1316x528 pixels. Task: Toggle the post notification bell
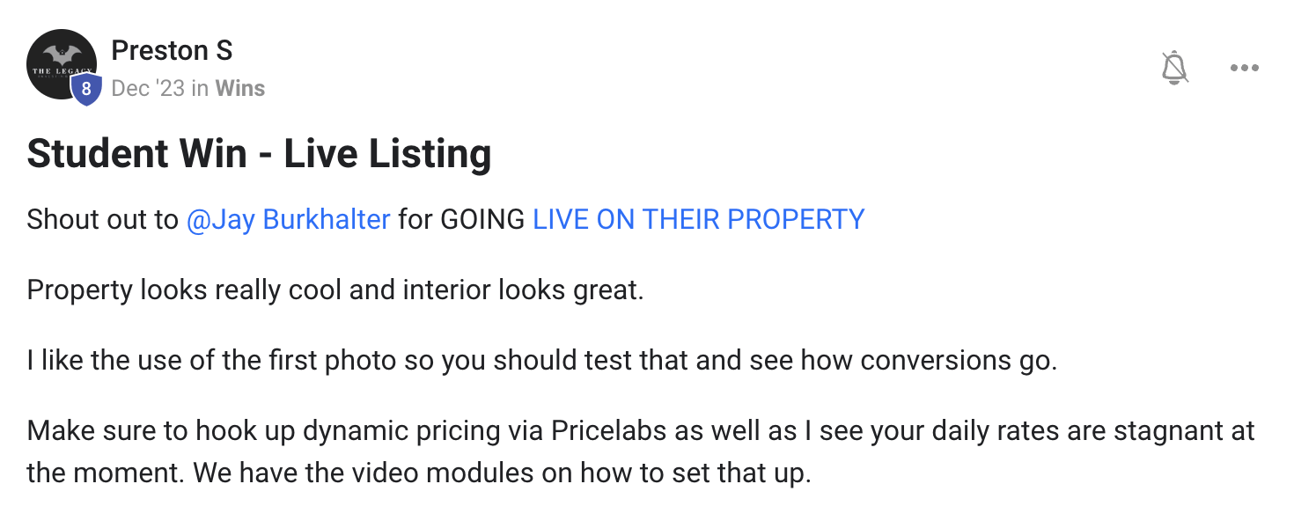tap(1174, 68)
